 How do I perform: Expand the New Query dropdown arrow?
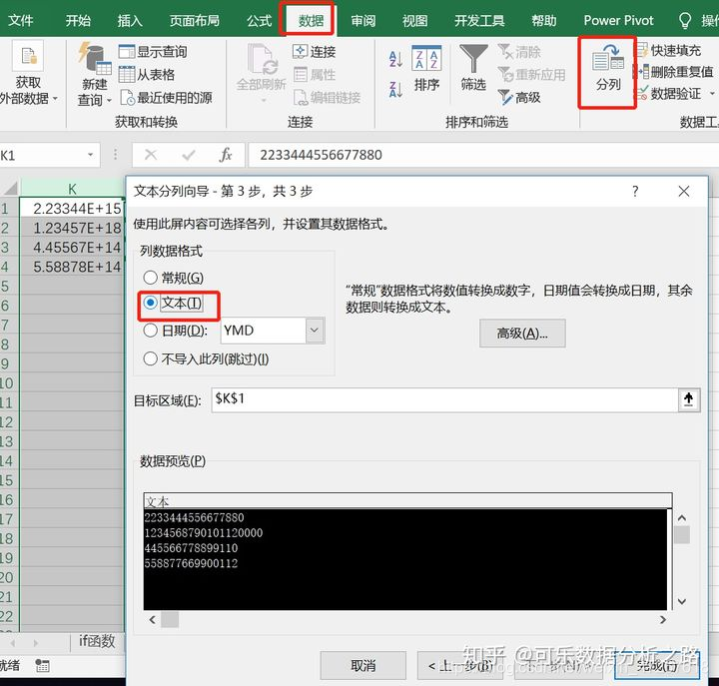click(109, 100)
